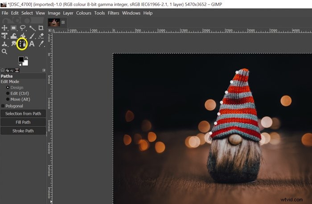Select the Text tool
Screen dimensions: 312x204
[x=32, y=44]
